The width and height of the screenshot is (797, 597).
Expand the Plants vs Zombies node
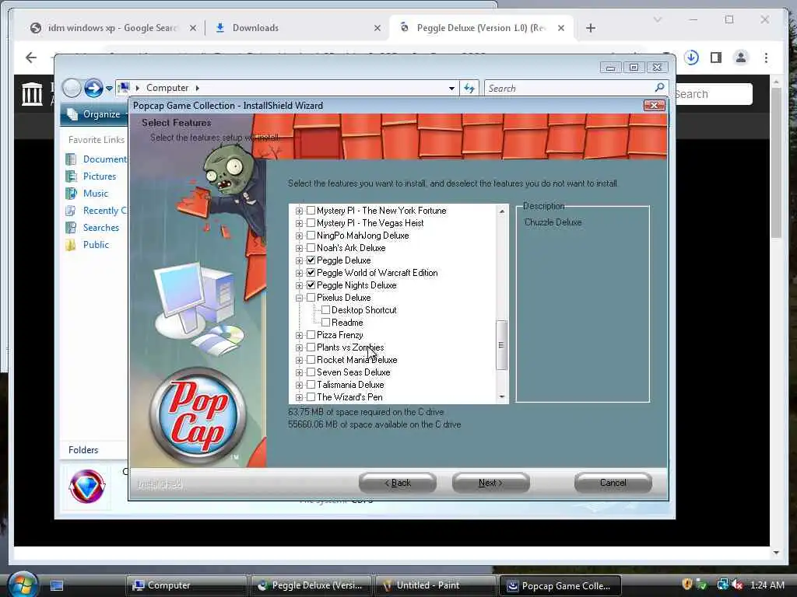point(299,347)
